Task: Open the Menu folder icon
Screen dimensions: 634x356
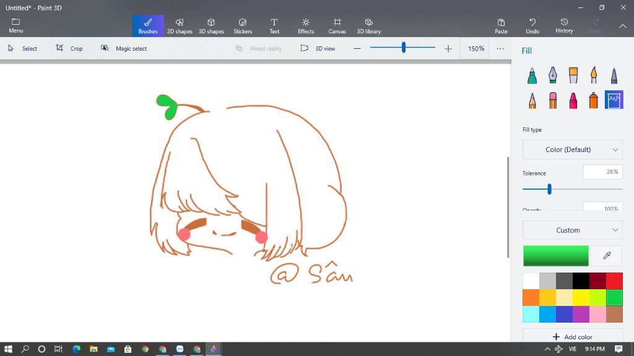Action: tap(15, 25)
